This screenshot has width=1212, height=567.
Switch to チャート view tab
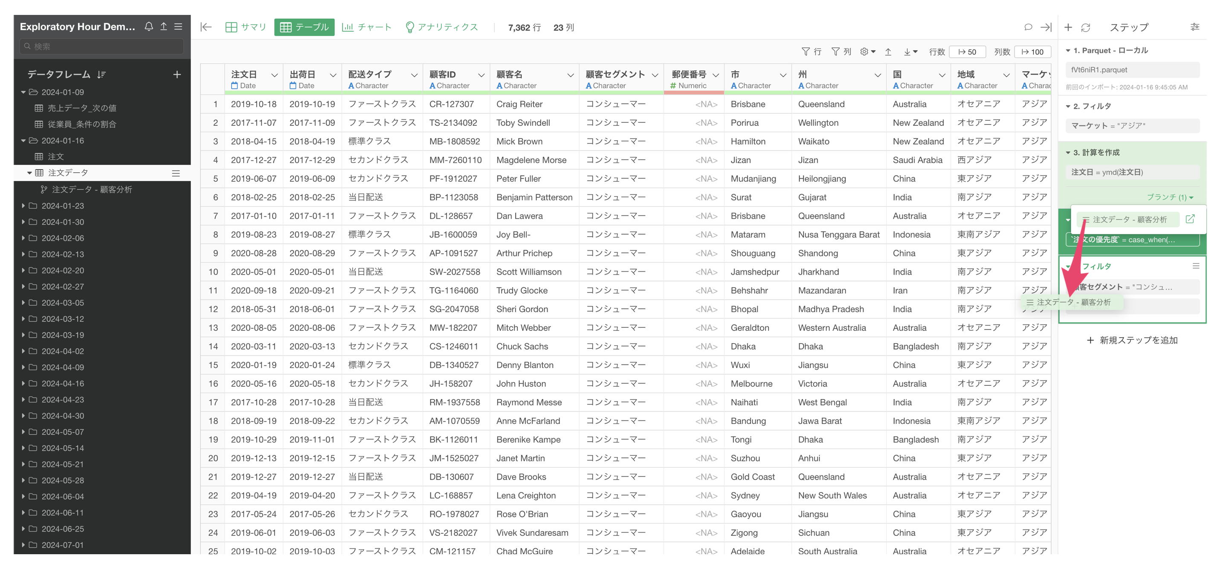click(366, 27)
